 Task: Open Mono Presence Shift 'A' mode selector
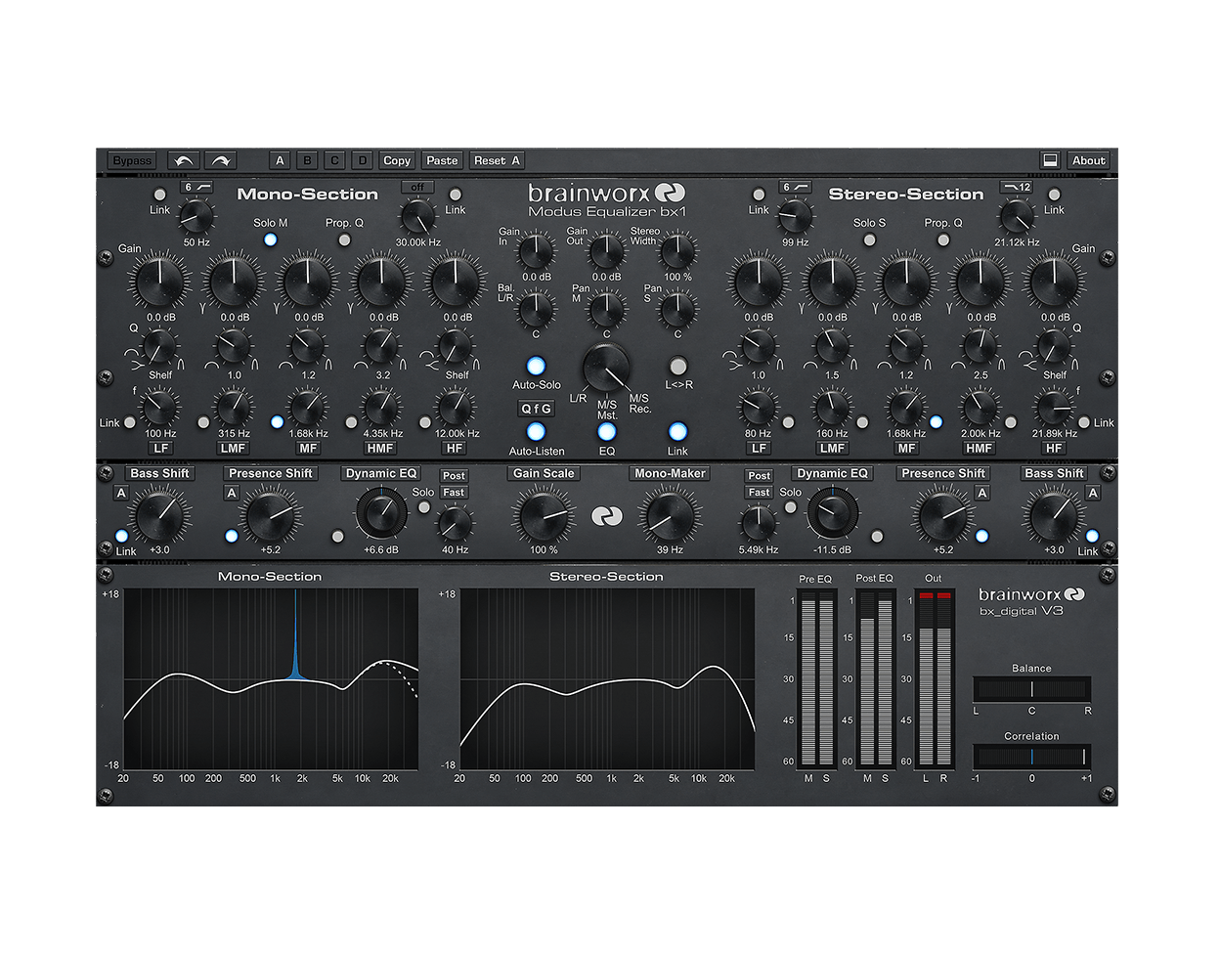(x=232, y=493)
